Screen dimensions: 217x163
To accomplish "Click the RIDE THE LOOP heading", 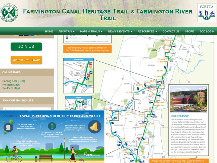I will (x=180, y=116).
